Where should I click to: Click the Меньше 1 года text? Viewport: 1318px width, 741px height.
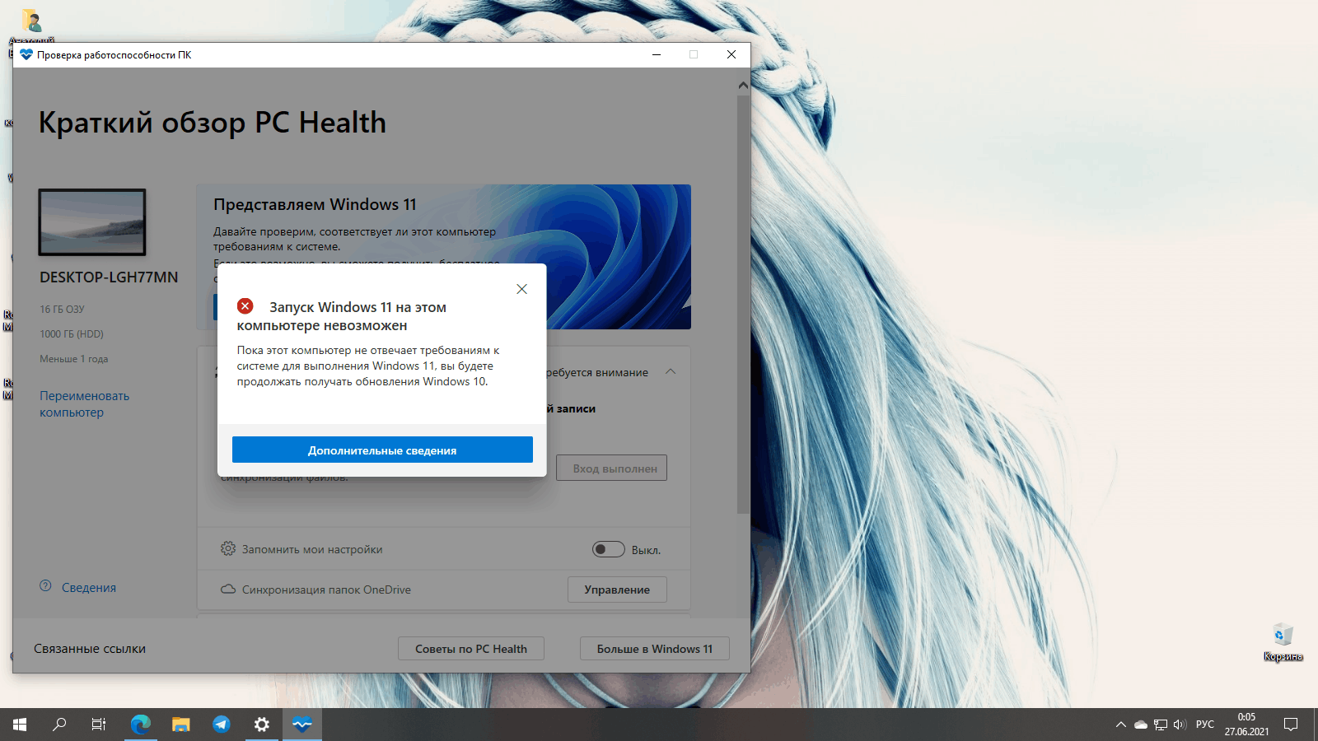74,359
